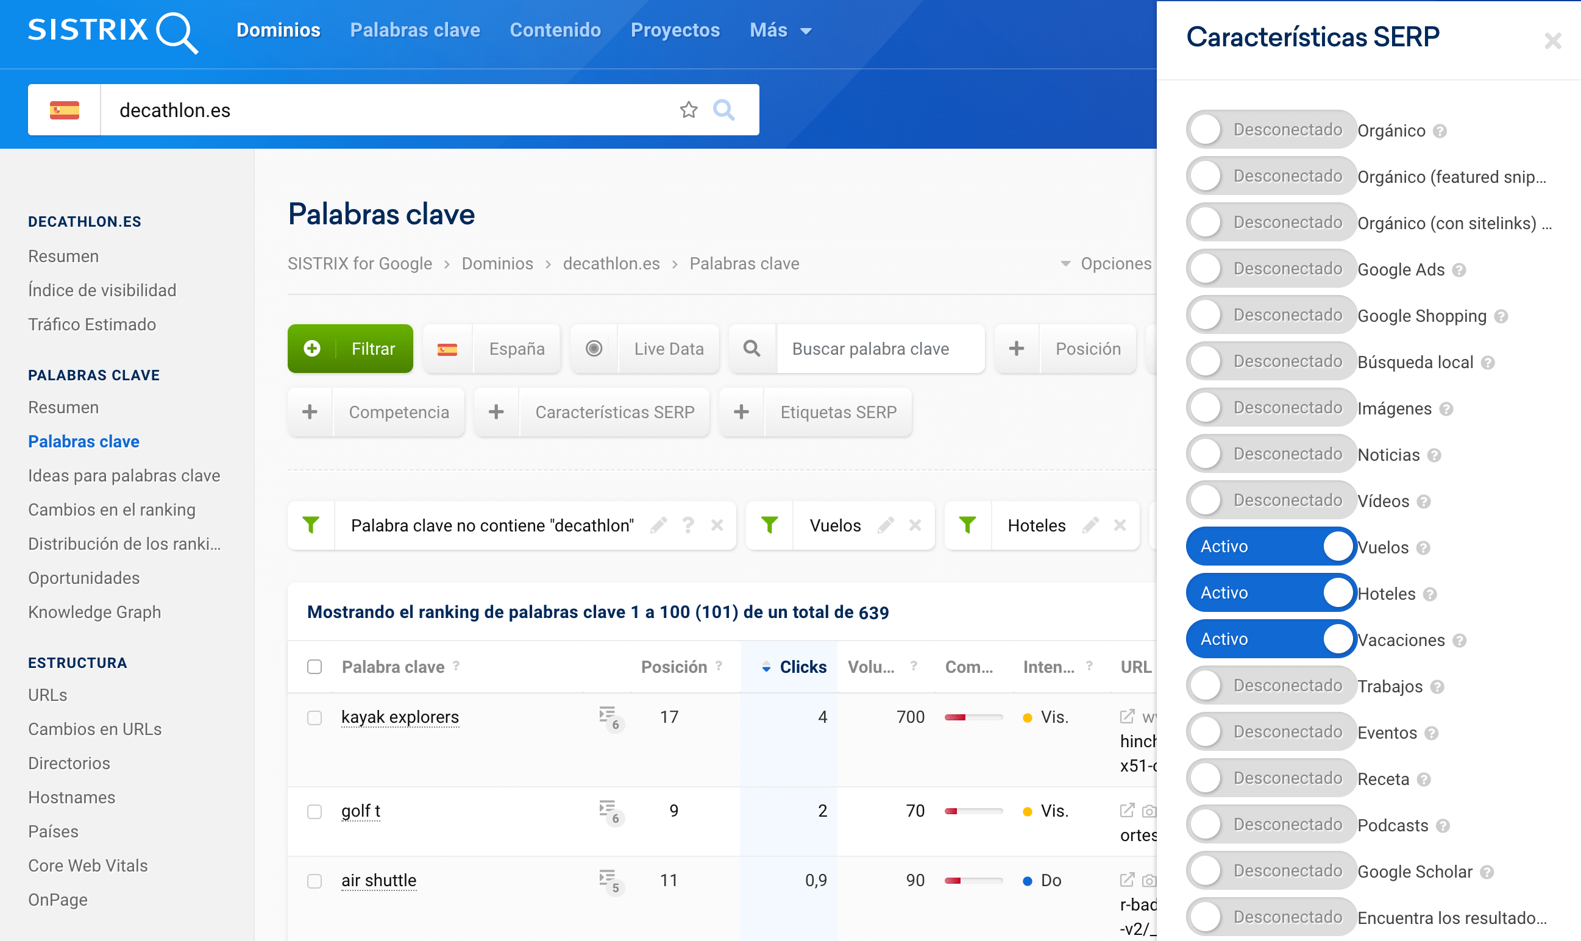1581x941 pixels.
Task: Open the country flag selector in search bar
Action: pyautogui.click(x=64, y=110)
